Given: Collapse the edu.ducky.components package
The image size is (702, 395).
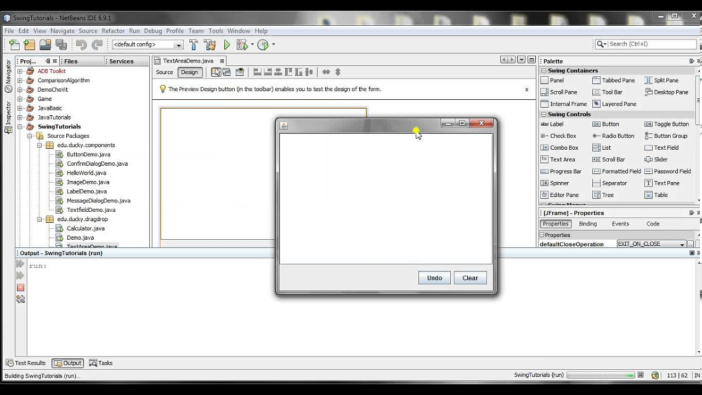Looking at the screenshot, I should (x=39, y=145).
